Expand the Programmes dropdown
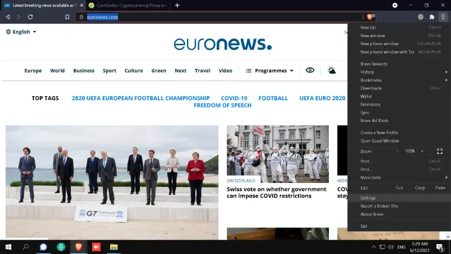This screenshot has width=451, height=254. pyautogui.click(x=269, y=70)
